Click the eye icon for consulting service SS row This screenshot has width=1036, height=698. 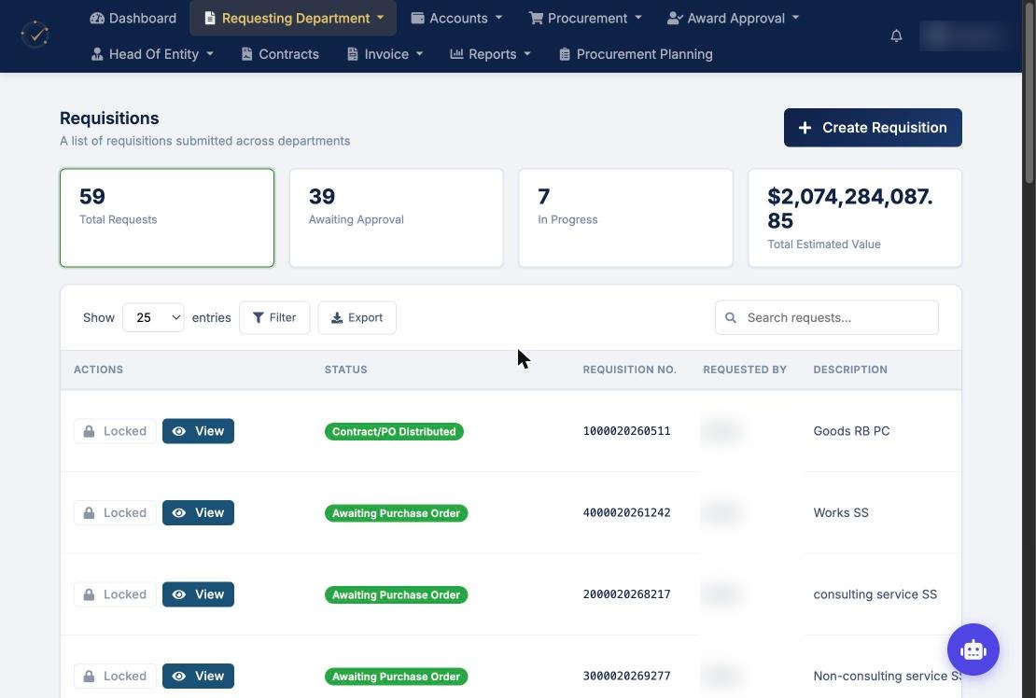(x=179, y=594)
